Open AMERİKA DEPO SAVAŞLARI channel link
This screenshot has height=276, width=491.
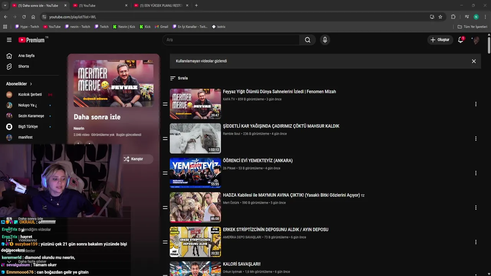(x=242, y=237)
